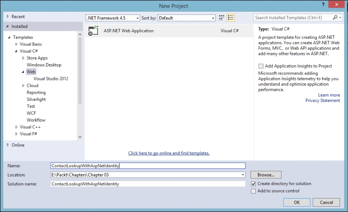Switch to small icons view

pyautogui.click(x=222, y=18)
